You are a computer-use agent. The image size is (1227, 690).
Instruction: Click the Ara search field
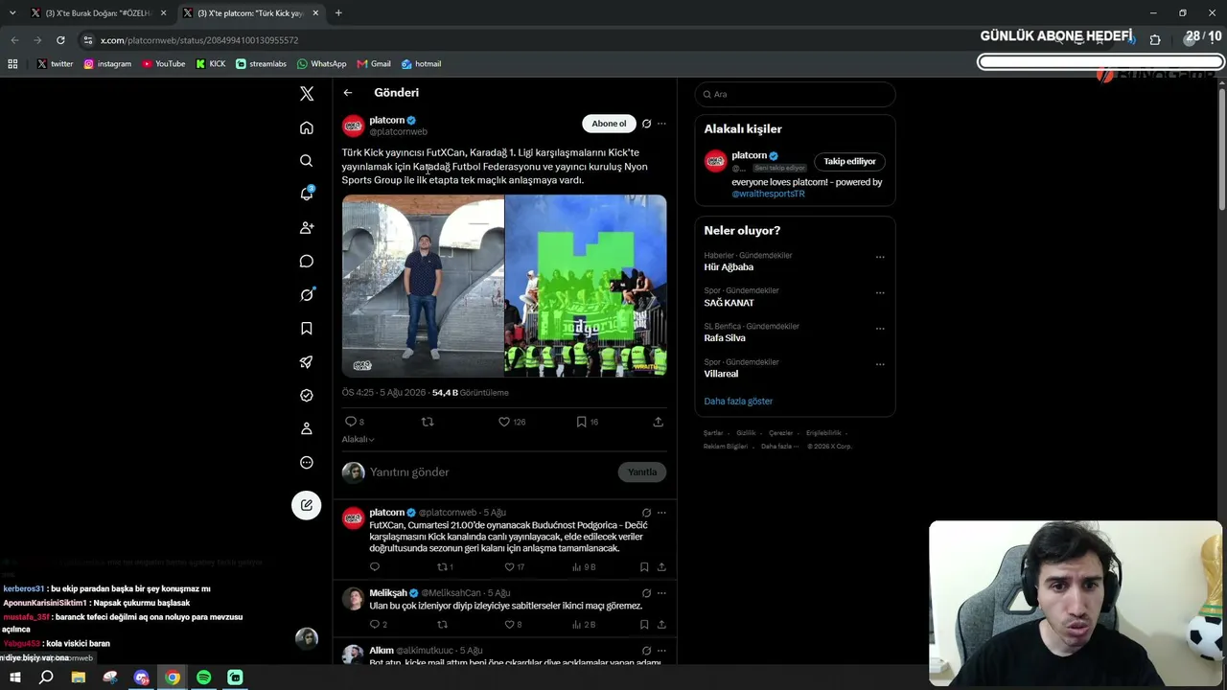[795, 94]
